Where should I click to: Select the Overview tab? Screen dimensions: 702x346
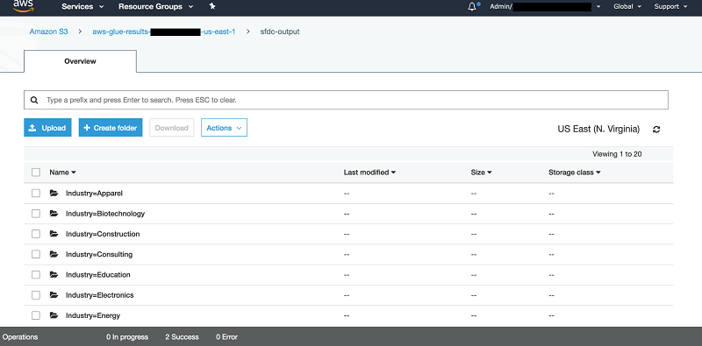(80, 61)
